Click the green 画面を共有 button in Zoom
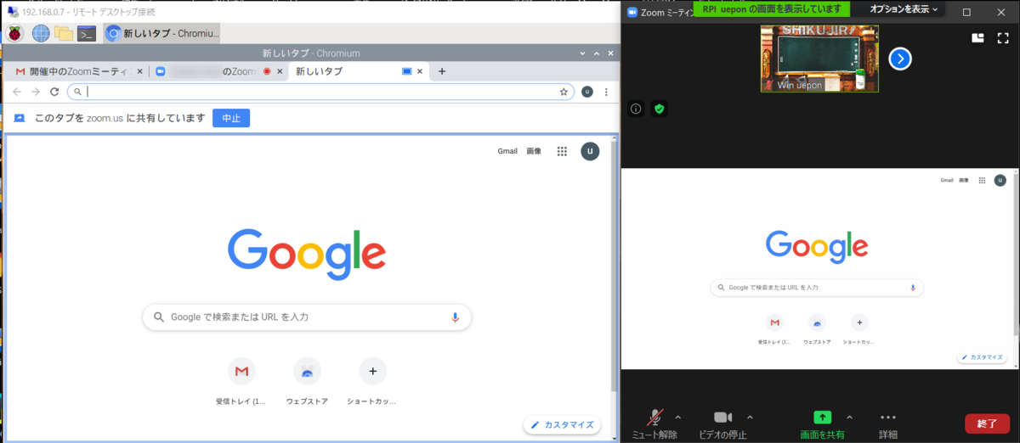1020x443 pixels. (x=822, y=424)
